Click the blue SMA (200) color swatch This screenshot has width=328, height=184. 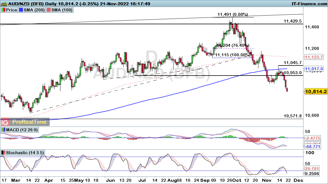(x=21, y=10)
